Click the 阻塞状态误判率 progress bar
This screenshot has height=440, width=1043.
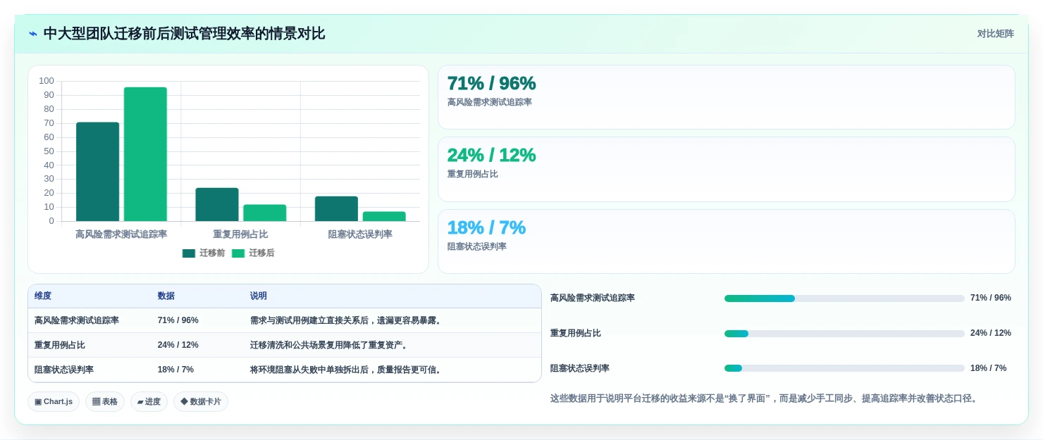tap(844, 368)
